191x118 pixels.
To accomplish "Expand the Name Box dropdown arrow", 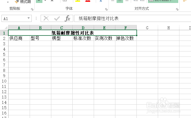I will 29,18.
